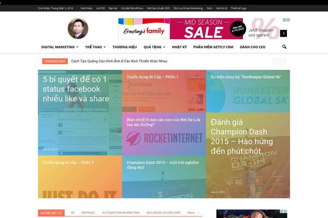Click the Bạn bè top bar link
The height and width of the screenshot is (218, 328).
click(113, 8)
